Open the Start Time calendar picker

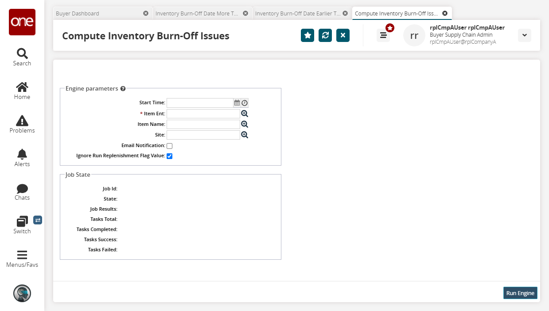[x=237, y=103]
